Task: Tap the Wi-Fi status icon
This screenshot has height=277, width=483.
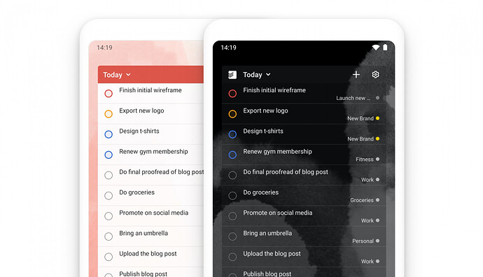Action: coord(376,48)
